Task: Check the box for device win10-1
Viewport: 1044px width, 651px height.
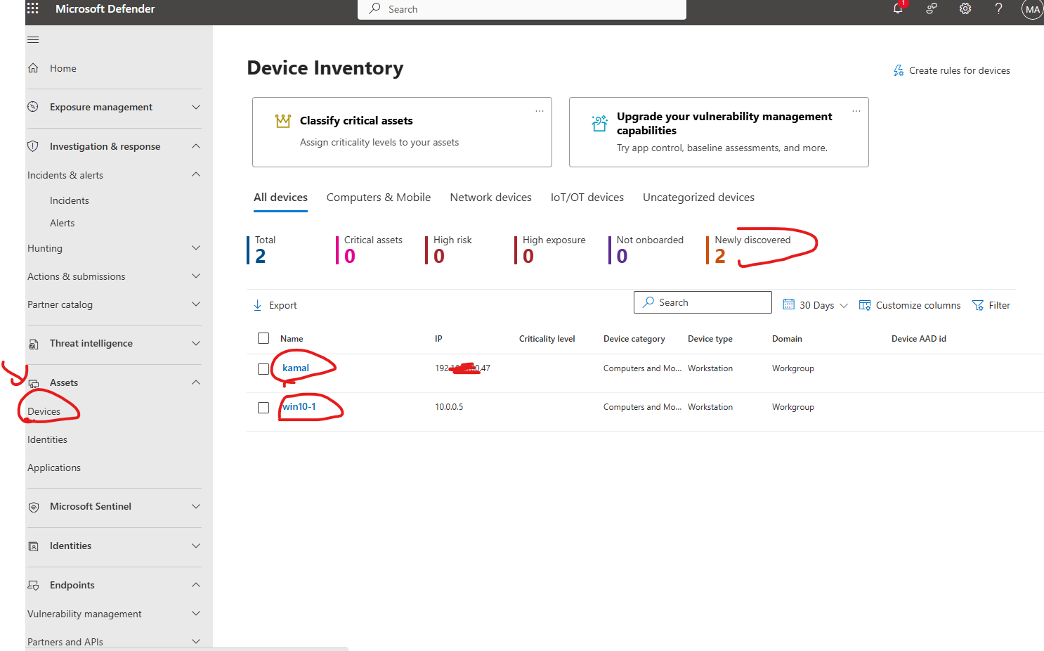Action: 263,408
